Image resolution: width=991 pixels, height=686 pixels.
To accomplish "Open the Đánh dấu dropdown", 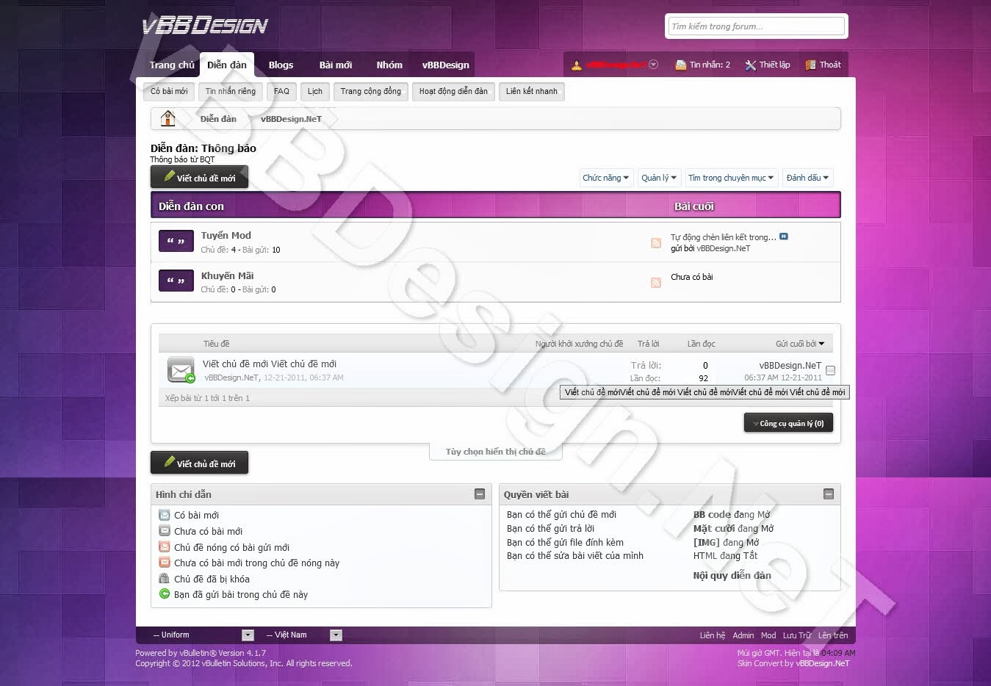I will [807, 178].
